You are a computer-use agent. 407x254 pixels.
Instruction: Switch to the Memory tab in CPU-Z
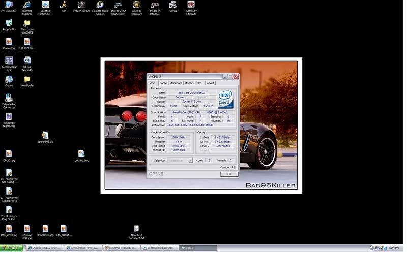[x=189, y=83]
